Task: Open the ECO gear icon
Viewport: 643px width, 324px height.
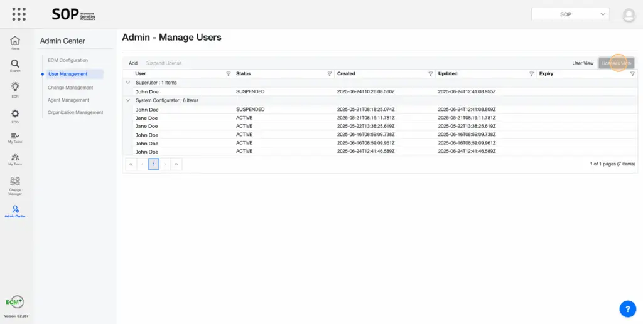Action: point(15,116)
